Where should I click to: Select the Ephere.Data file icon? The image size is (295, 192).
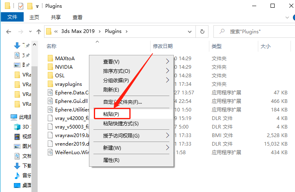pyautogui.click(x=50, y=92)
